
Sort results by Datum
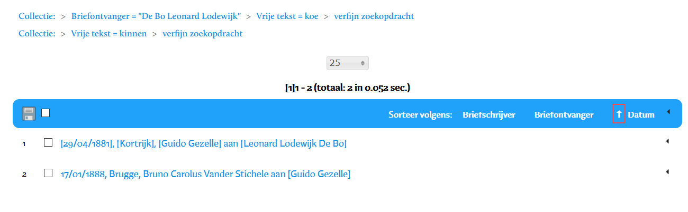pos(641,114)
